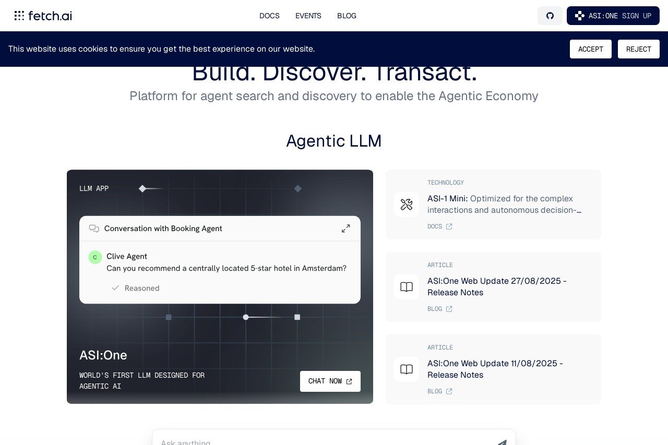
Task: Click the ASI-1 Mini description text
Action: point(504,205)
